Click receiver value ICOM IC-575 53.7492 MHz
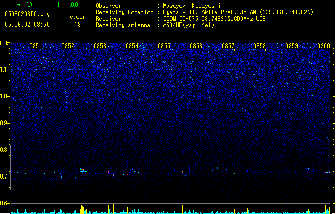This screenshot has height=214, width=336. [214, 19]
